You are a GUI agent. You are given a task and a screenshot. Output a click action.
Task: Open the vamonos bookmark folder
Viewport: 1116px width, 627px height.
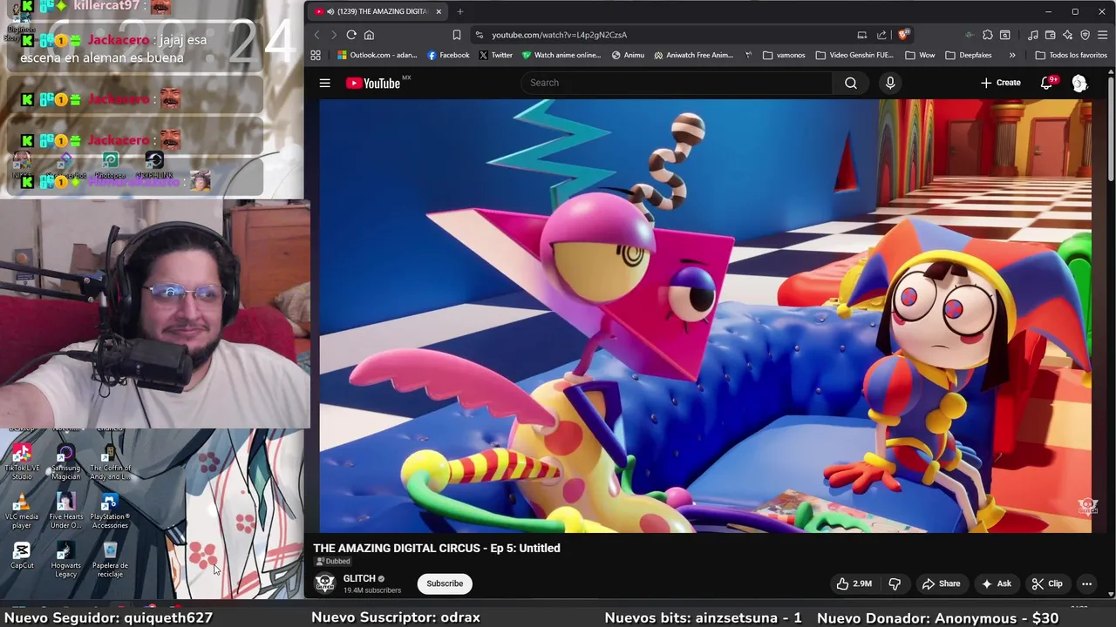784,55
